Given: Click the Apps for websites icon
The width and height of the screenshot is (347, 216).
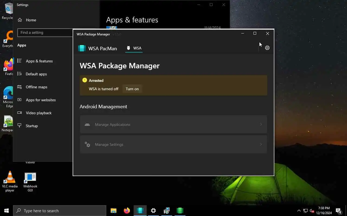Looking at the screenshot, I should pyautogui.click(x=20, y=100).
